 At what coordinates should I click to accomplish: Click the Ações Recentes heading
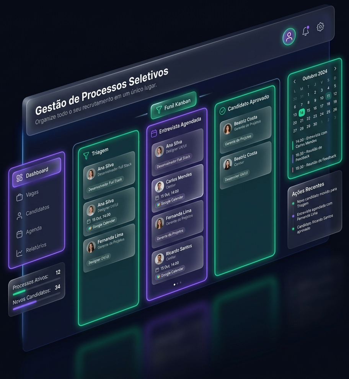308,189
